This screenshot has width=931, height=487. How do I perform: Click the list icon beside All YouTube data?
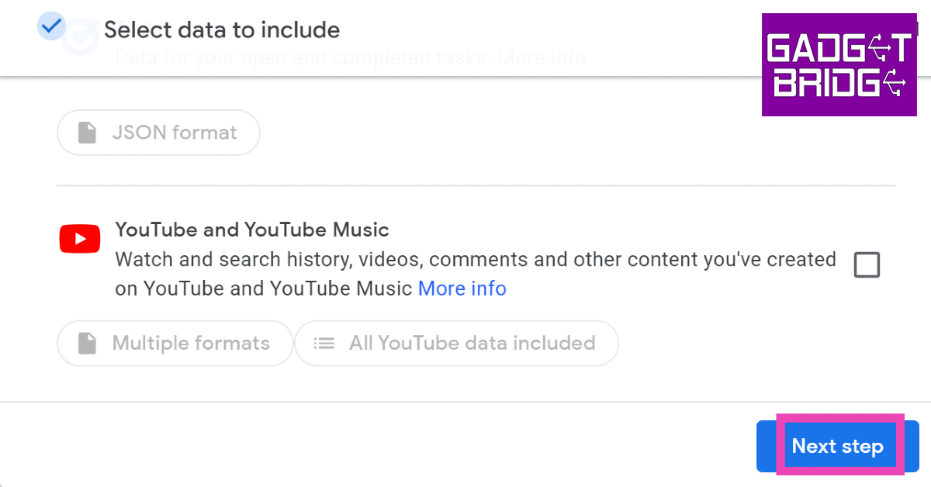pyautogui.click(x=324, y=344)
